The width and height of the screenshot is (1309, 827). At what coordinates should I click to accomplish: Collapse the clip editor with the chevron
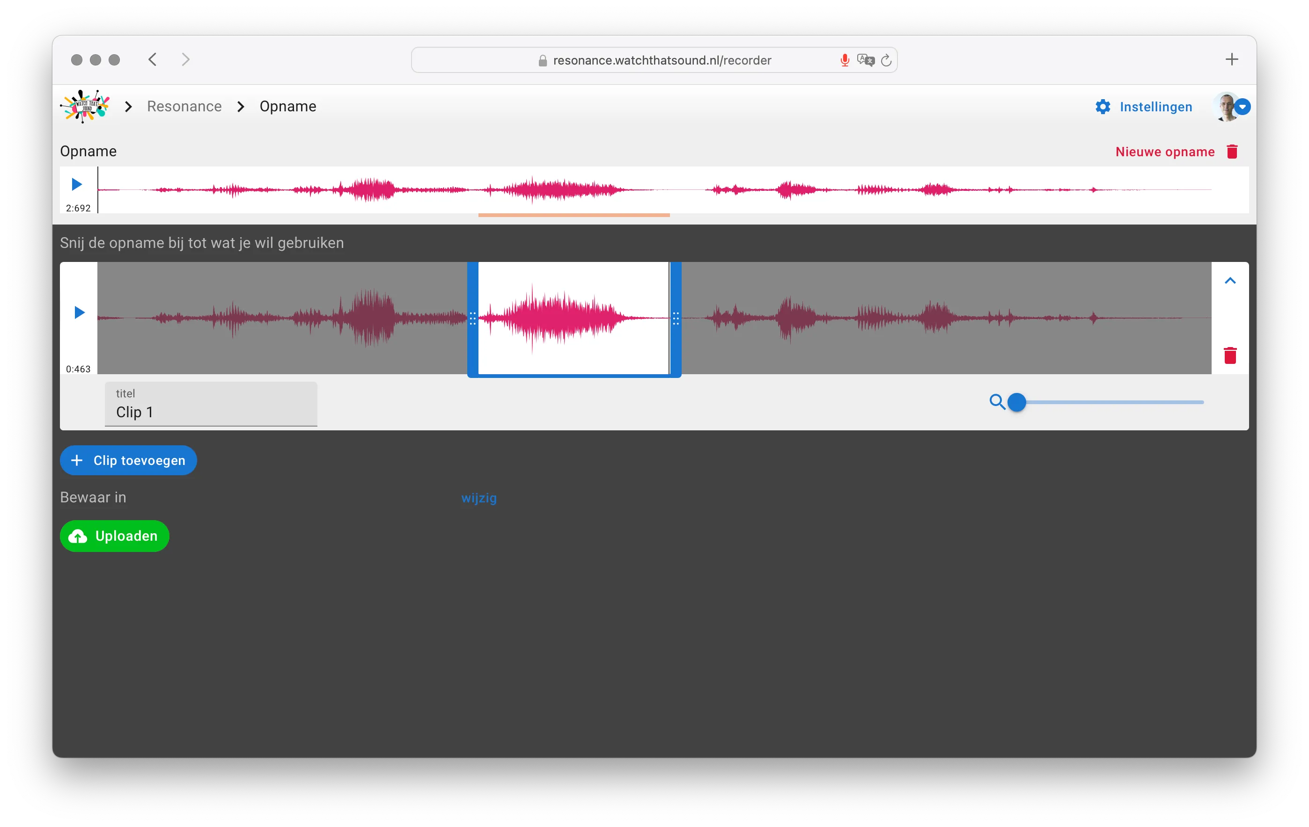click(1231, 280)
